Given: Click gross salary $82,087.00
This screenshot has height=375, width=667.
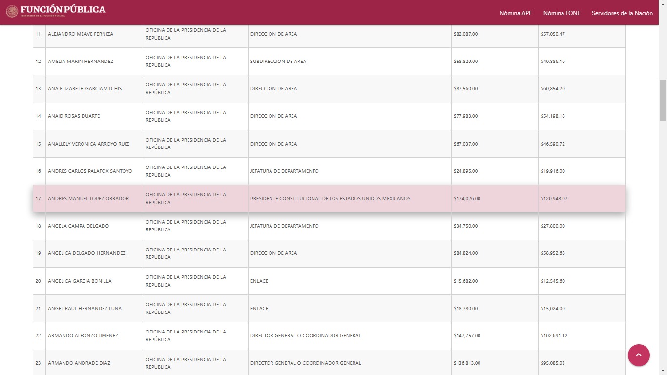Looking at the screenshot, I should pos(465,34).
